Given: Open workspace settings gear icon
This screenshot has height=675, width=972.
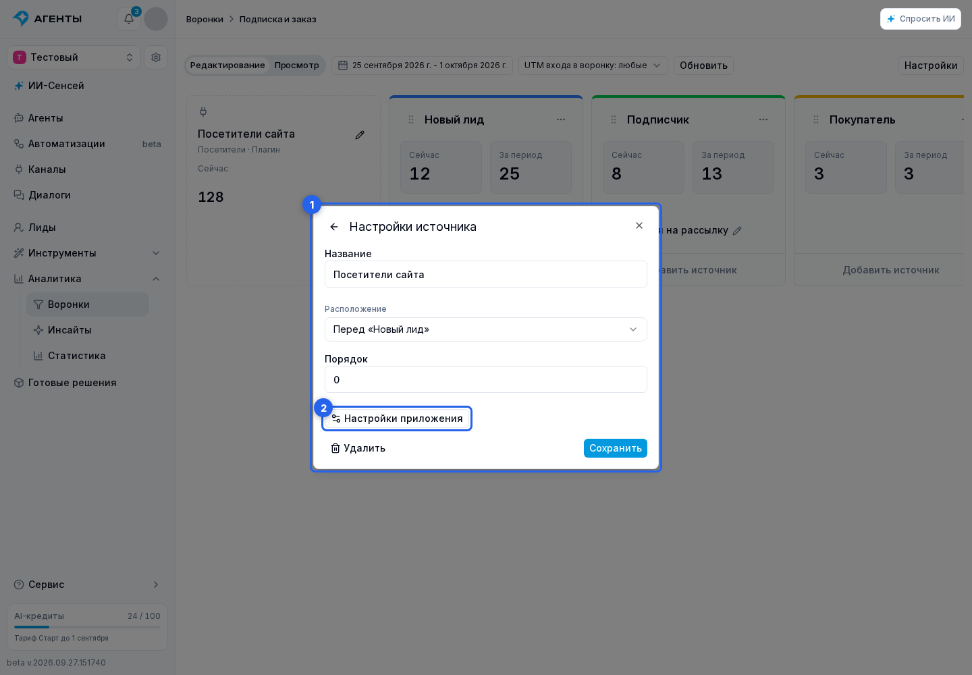Looking at the screenshot, I should coord(156,57).
